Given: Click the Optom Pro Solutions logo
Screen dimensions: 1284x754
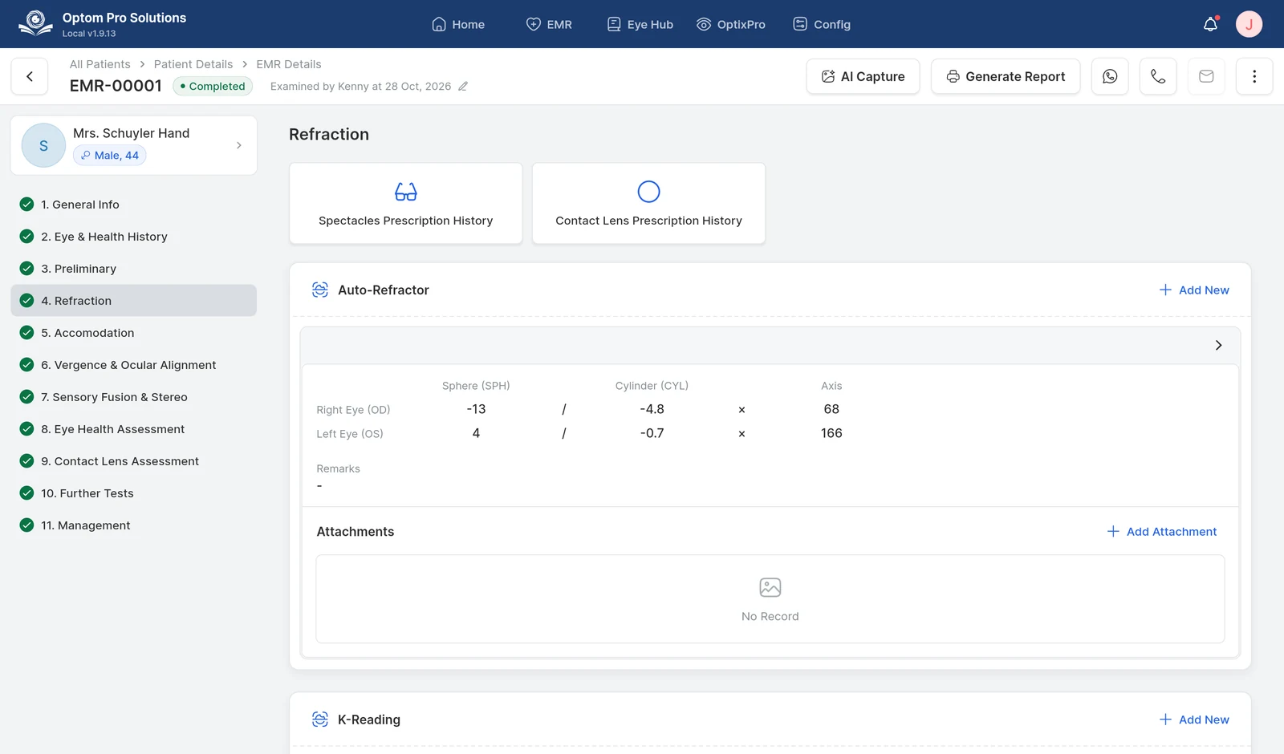Looking at the screenshot, I should [x=35, y=23].
